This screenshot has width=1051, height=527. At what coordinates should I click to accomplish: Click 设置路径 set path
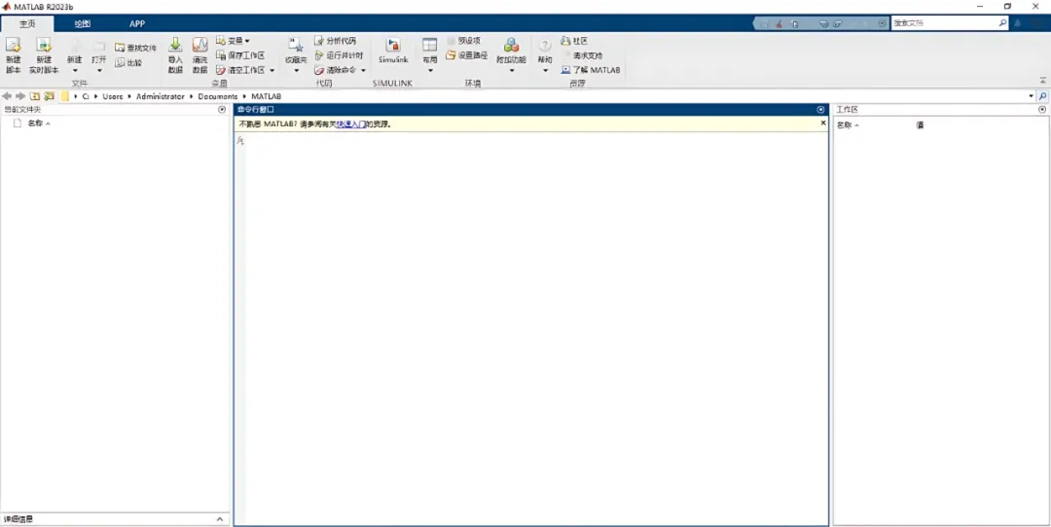[467, 55]
